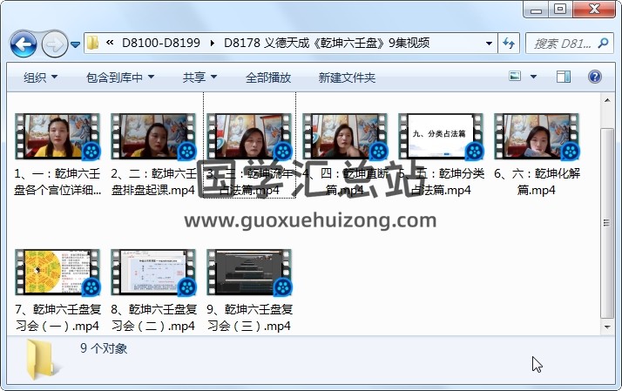
Task: Open the 组织 menu
Action: coord(40,78)
